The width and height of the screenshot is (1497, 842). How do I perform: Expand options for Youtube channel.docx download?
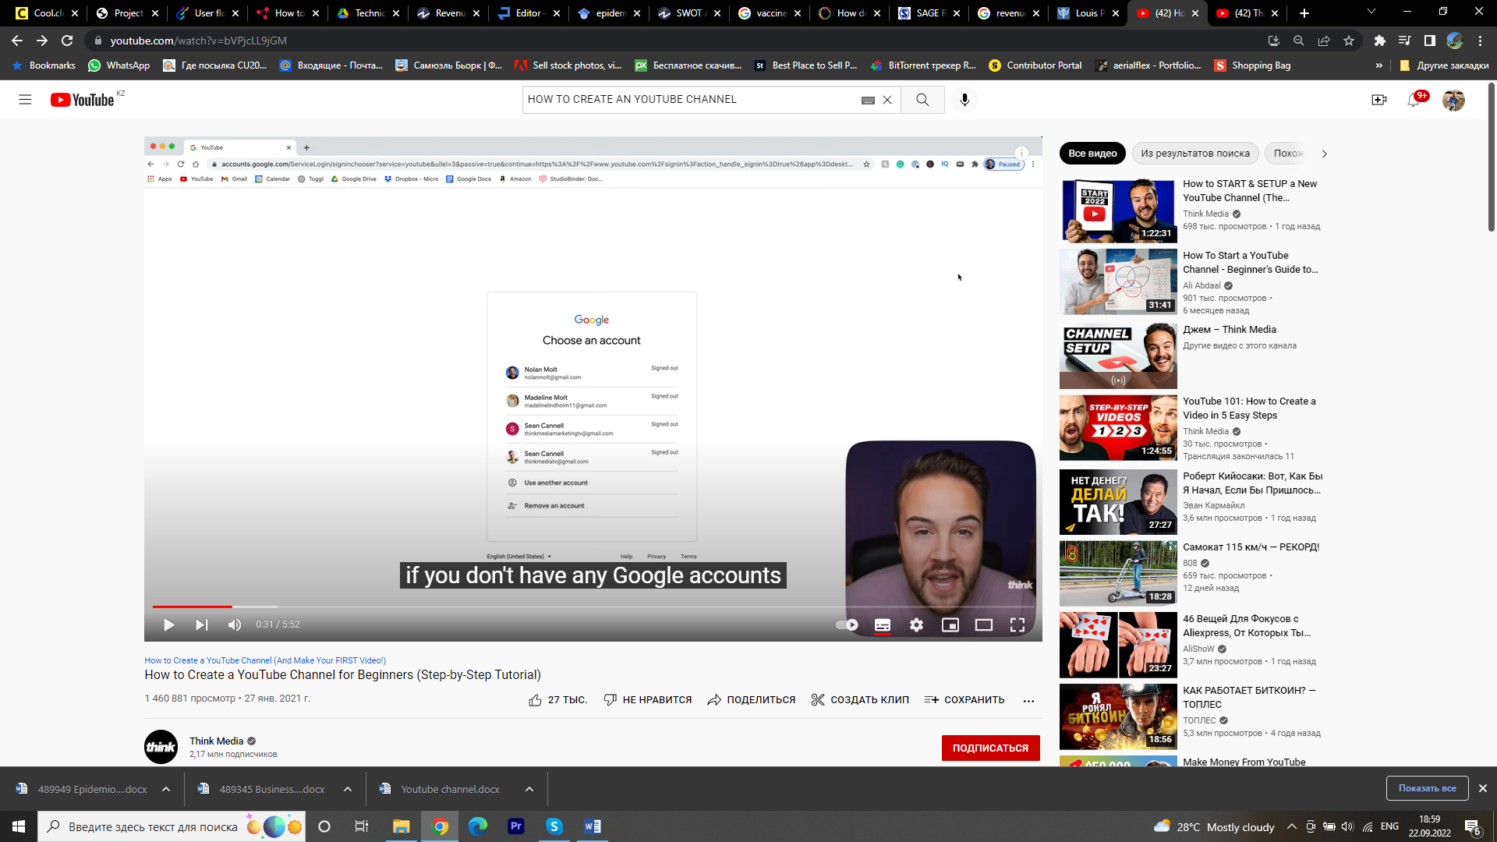click(x=529, y=789)
